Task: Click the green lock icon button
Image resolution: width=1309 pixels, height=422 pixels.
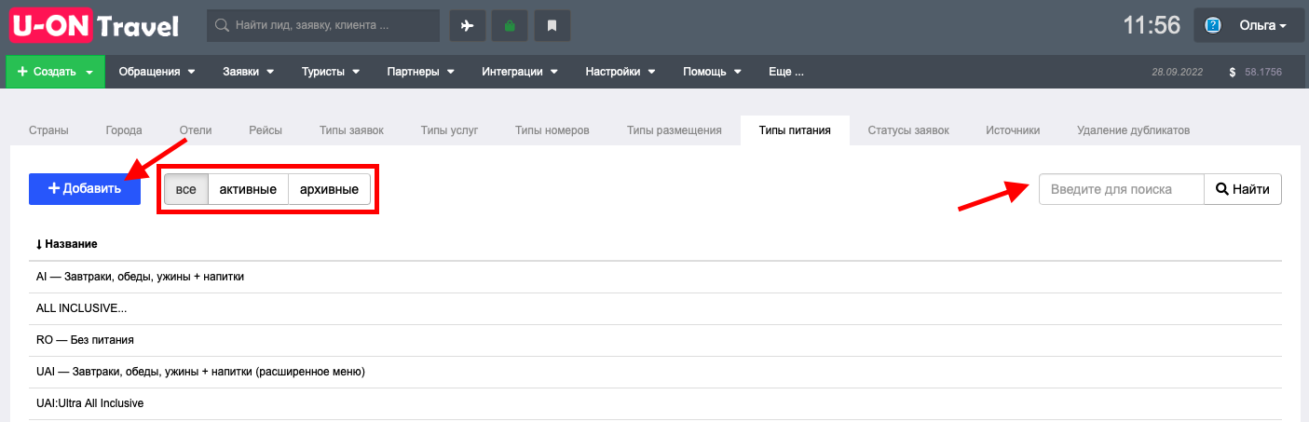Action: [510, 25]
